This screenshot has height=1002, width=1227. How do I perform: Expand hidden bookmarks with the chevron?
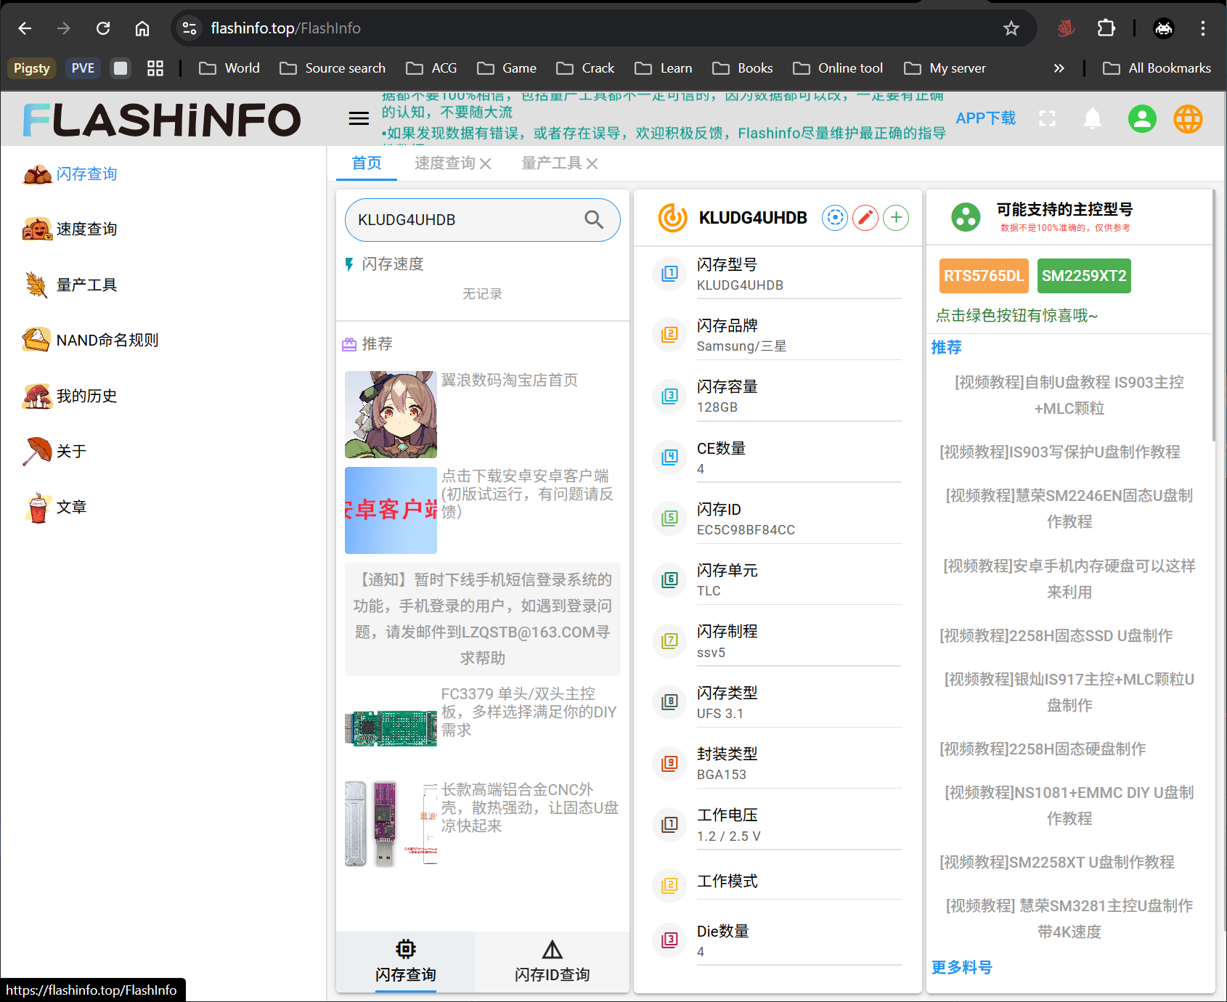coord(1059,68)
